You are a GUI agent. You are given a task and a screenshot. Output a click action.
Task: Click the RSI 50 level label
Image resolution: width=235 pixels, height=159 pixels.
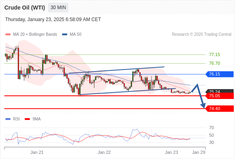point(211,135)
